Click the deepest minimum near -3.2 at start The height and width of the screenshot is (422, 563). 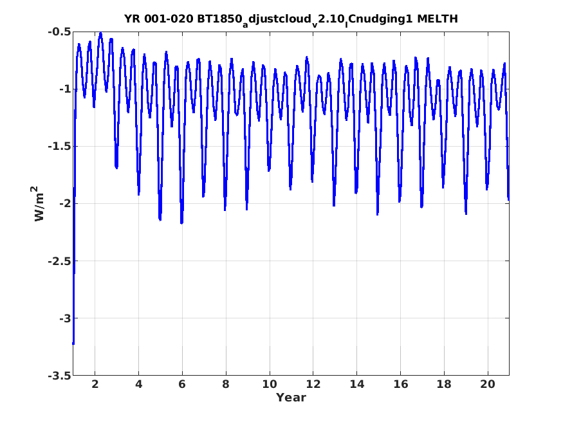coord(73,343)
